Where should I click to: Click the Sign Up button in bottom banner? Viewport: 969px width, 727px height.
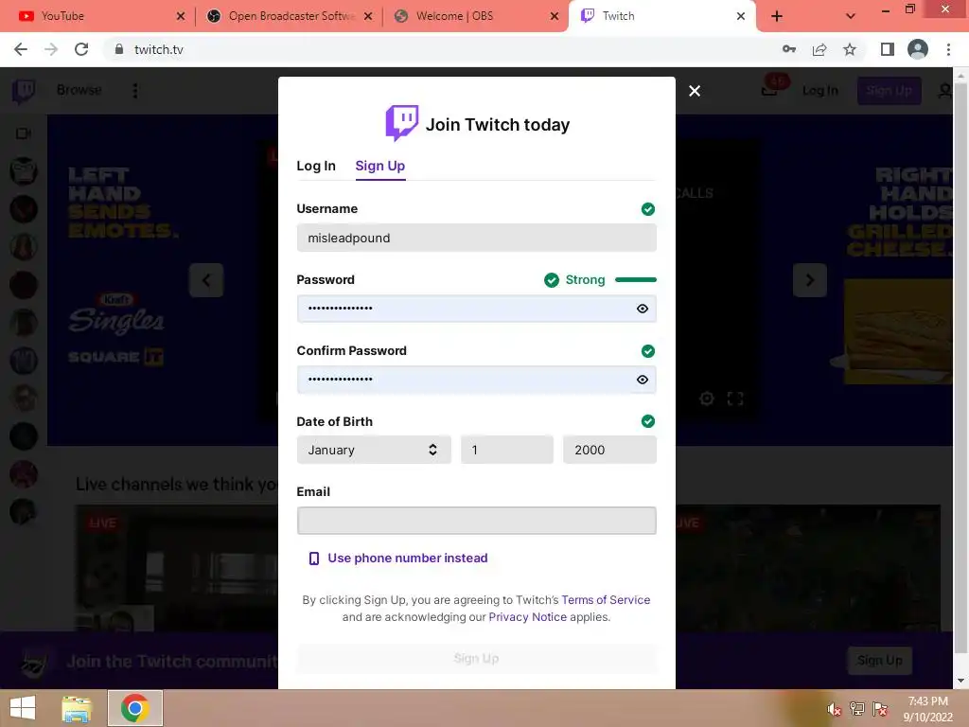coord(879,660)
